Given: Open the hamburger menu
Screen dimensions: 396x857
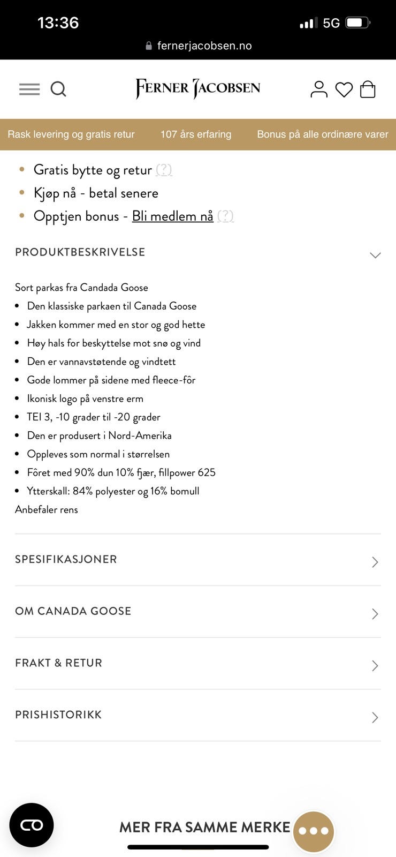Looking at the screenshot, I should coord(29,89).
